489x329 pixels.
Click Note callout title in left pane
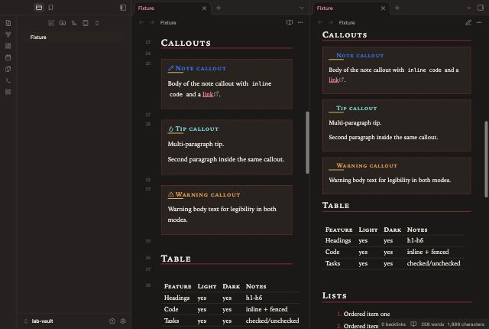200,68
